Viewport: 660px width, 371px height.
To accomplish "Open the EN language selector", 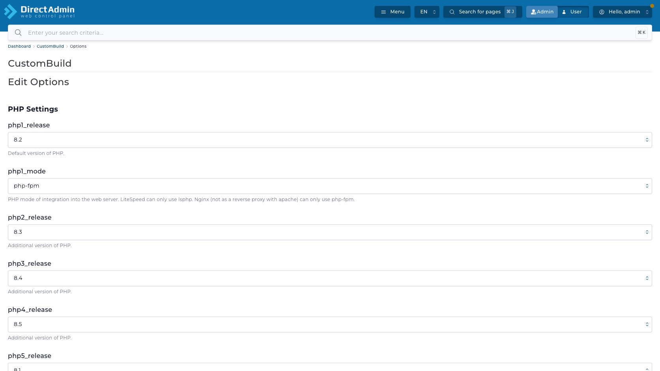I will [427, 12].
